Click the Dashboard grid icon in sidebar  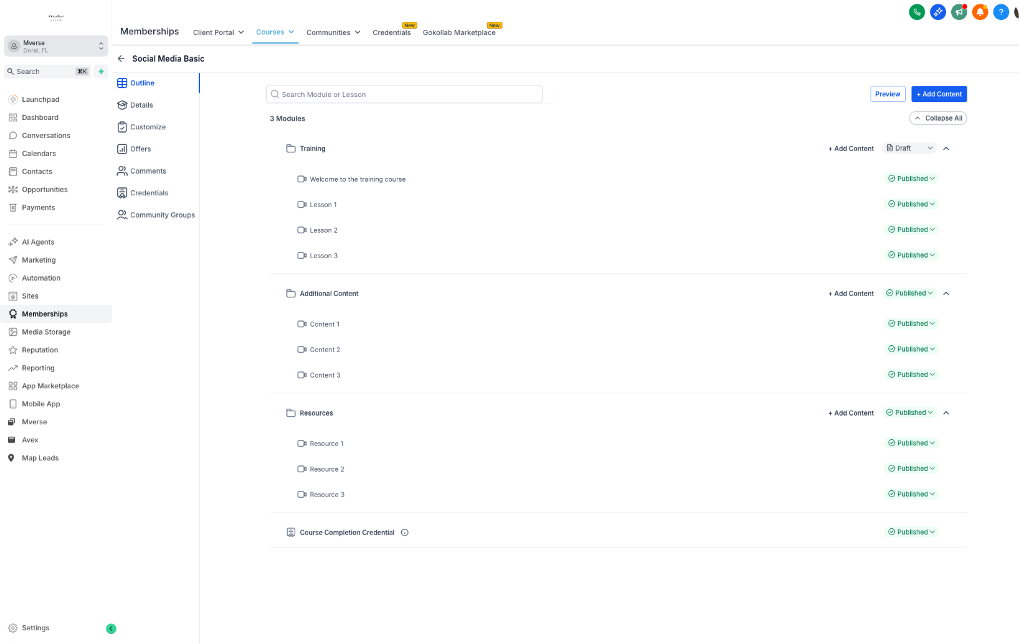13,118
